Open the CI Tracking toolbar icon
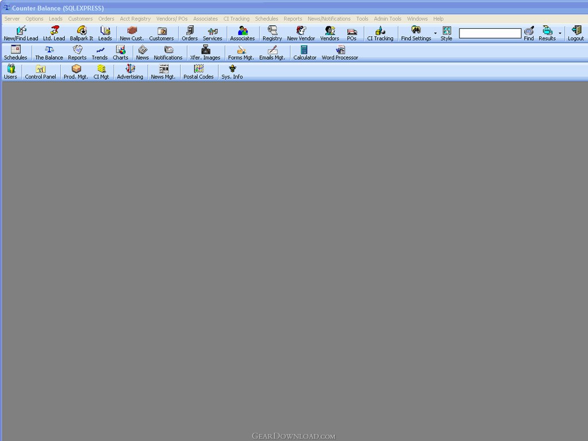588x441 pixels. [380, 33]
